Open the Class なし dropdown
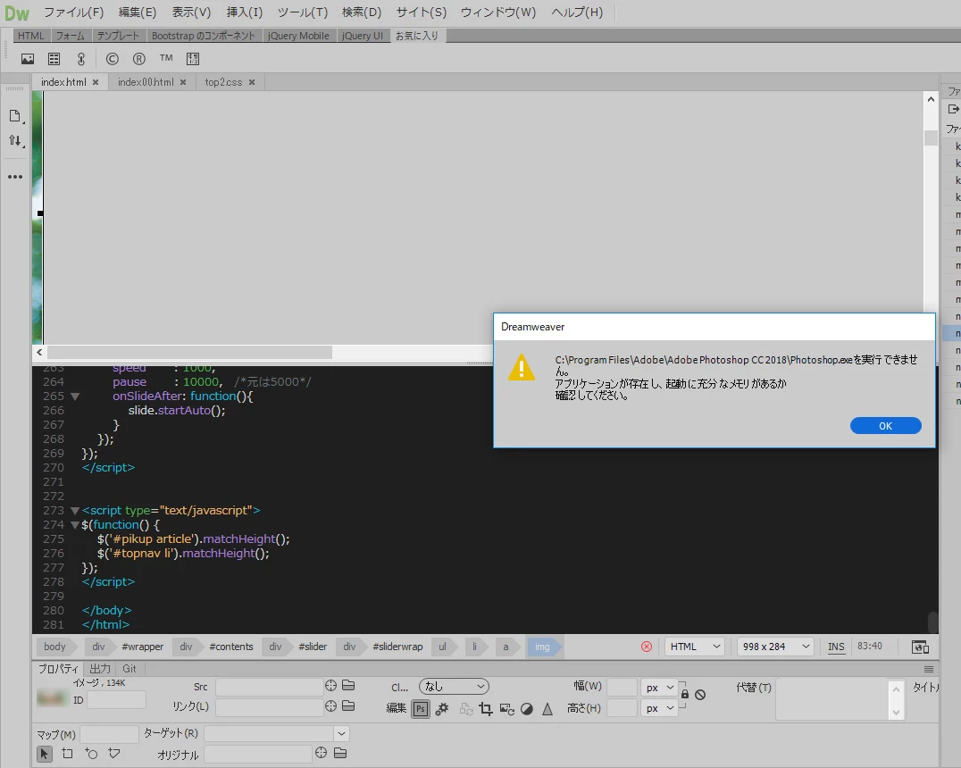This screenshot has width=961, height=768. click(454, 687)
